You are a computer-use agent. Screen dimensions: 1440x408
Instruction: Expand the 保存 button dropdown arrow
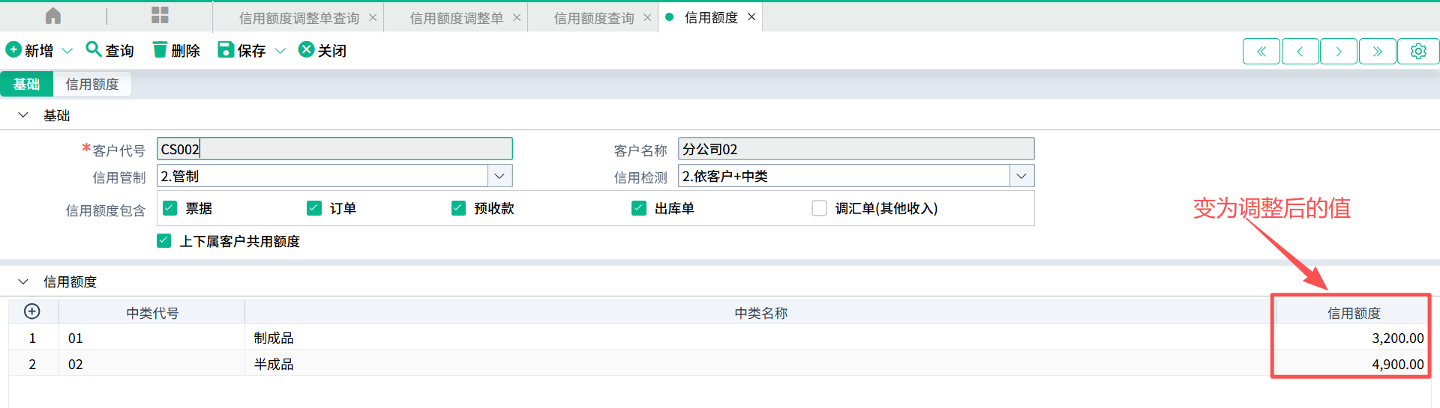point(280,51)
